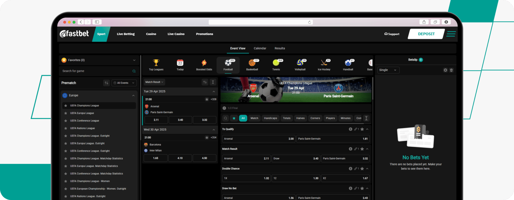Click the link icon on Match Result market

[x=356, y=149]
